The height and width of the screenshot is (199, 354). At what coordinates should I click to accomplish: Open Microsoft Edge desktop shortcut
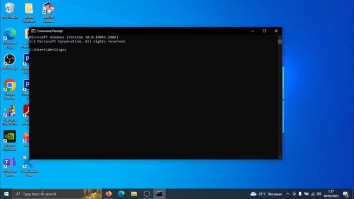coord(9,38)
